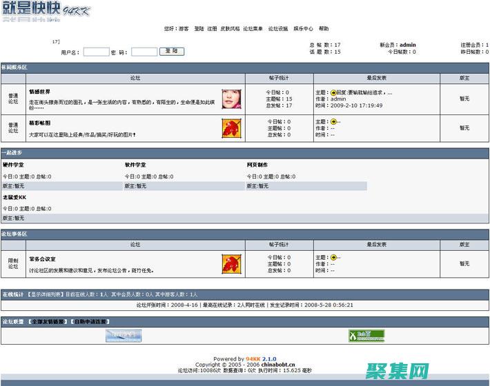Open the blue friend-link banner image
This screenshot has width=490, height=386.
pos(124,336)
